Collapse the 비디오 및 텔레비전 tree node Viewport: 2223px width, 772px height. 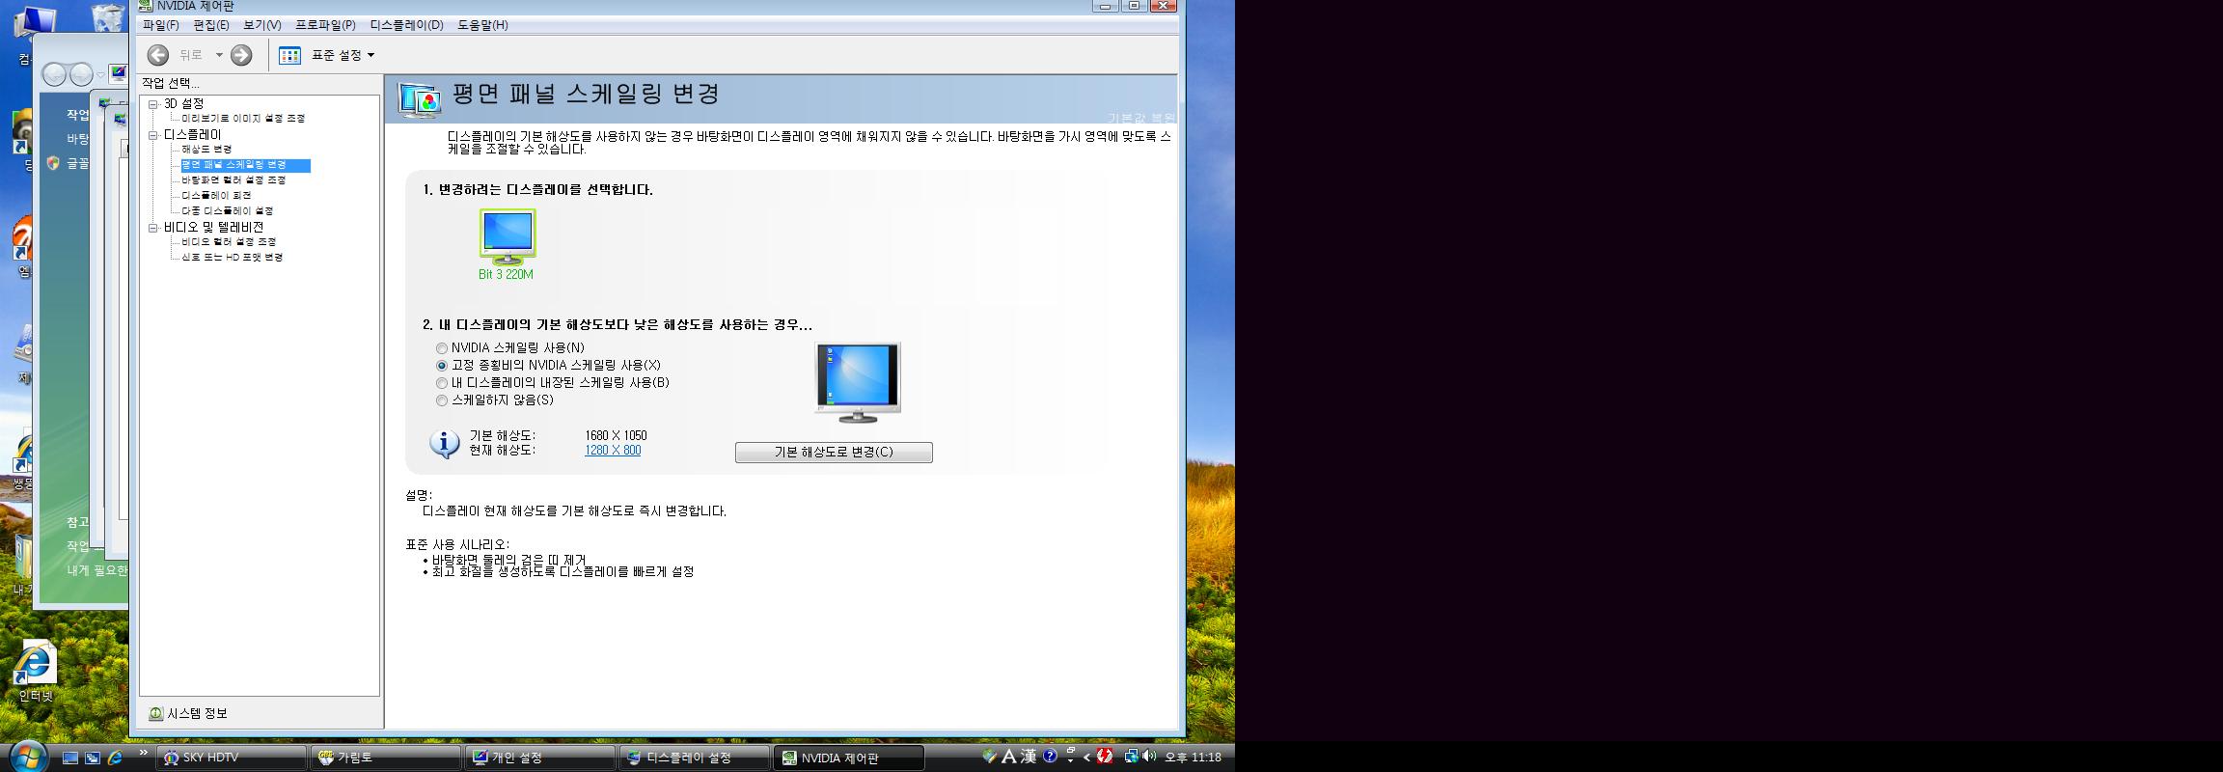coord(152,228)
